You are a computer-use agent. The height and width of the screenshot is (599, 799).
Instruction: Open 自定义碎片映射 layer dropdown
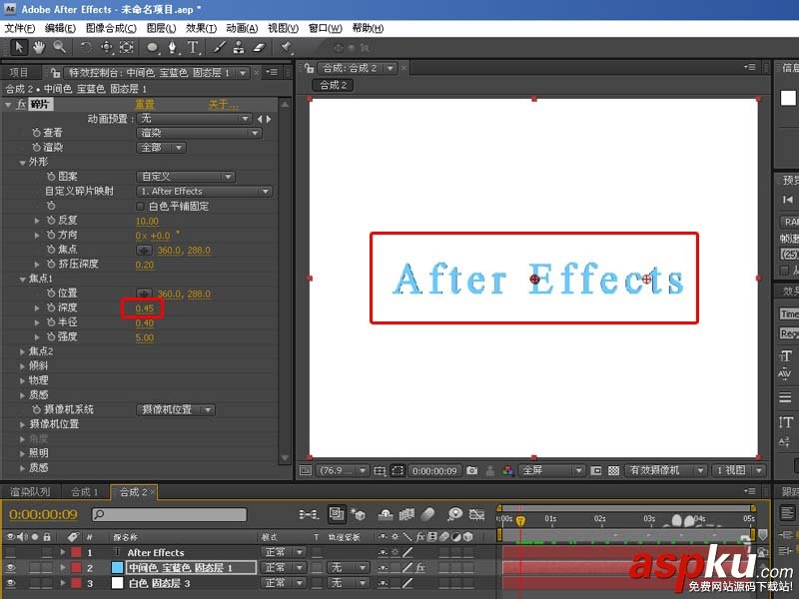click(205, 192)
